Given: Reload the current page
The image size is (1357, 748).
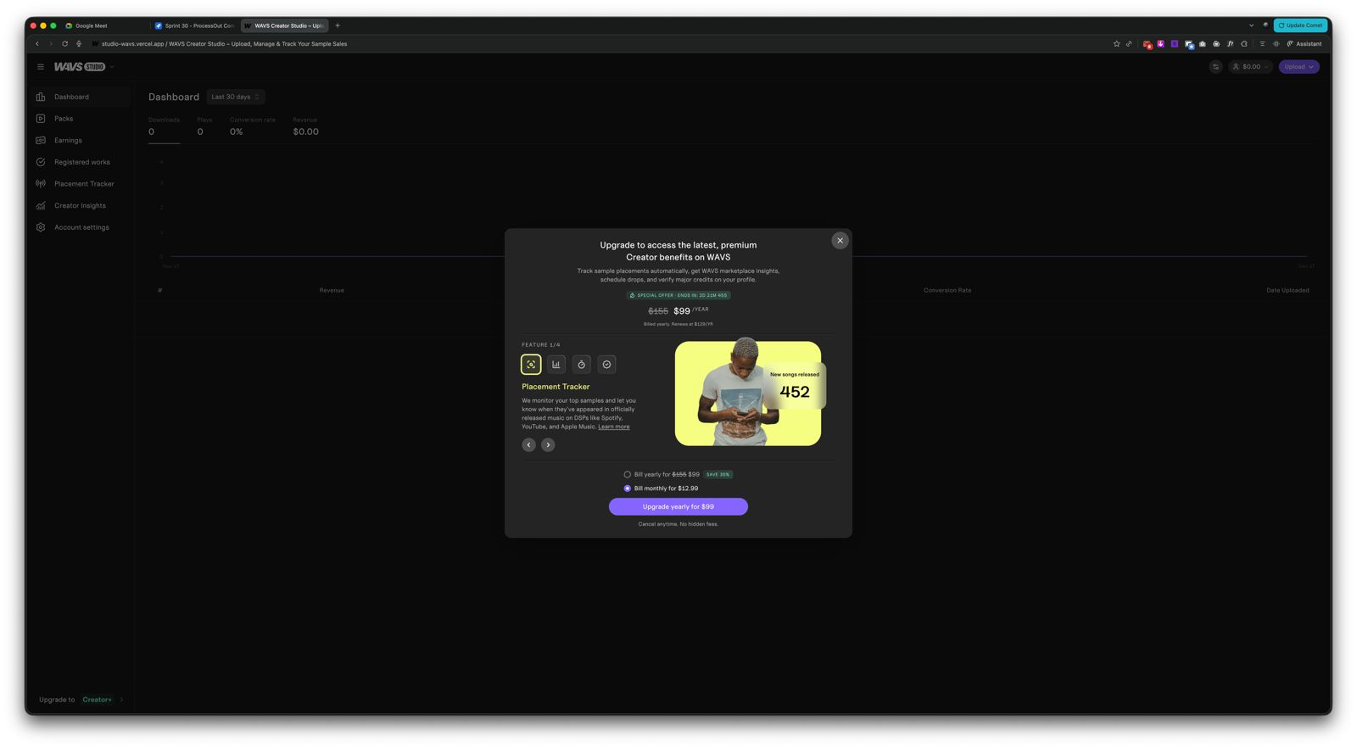Looking at the screenshot, I should 64,44.
